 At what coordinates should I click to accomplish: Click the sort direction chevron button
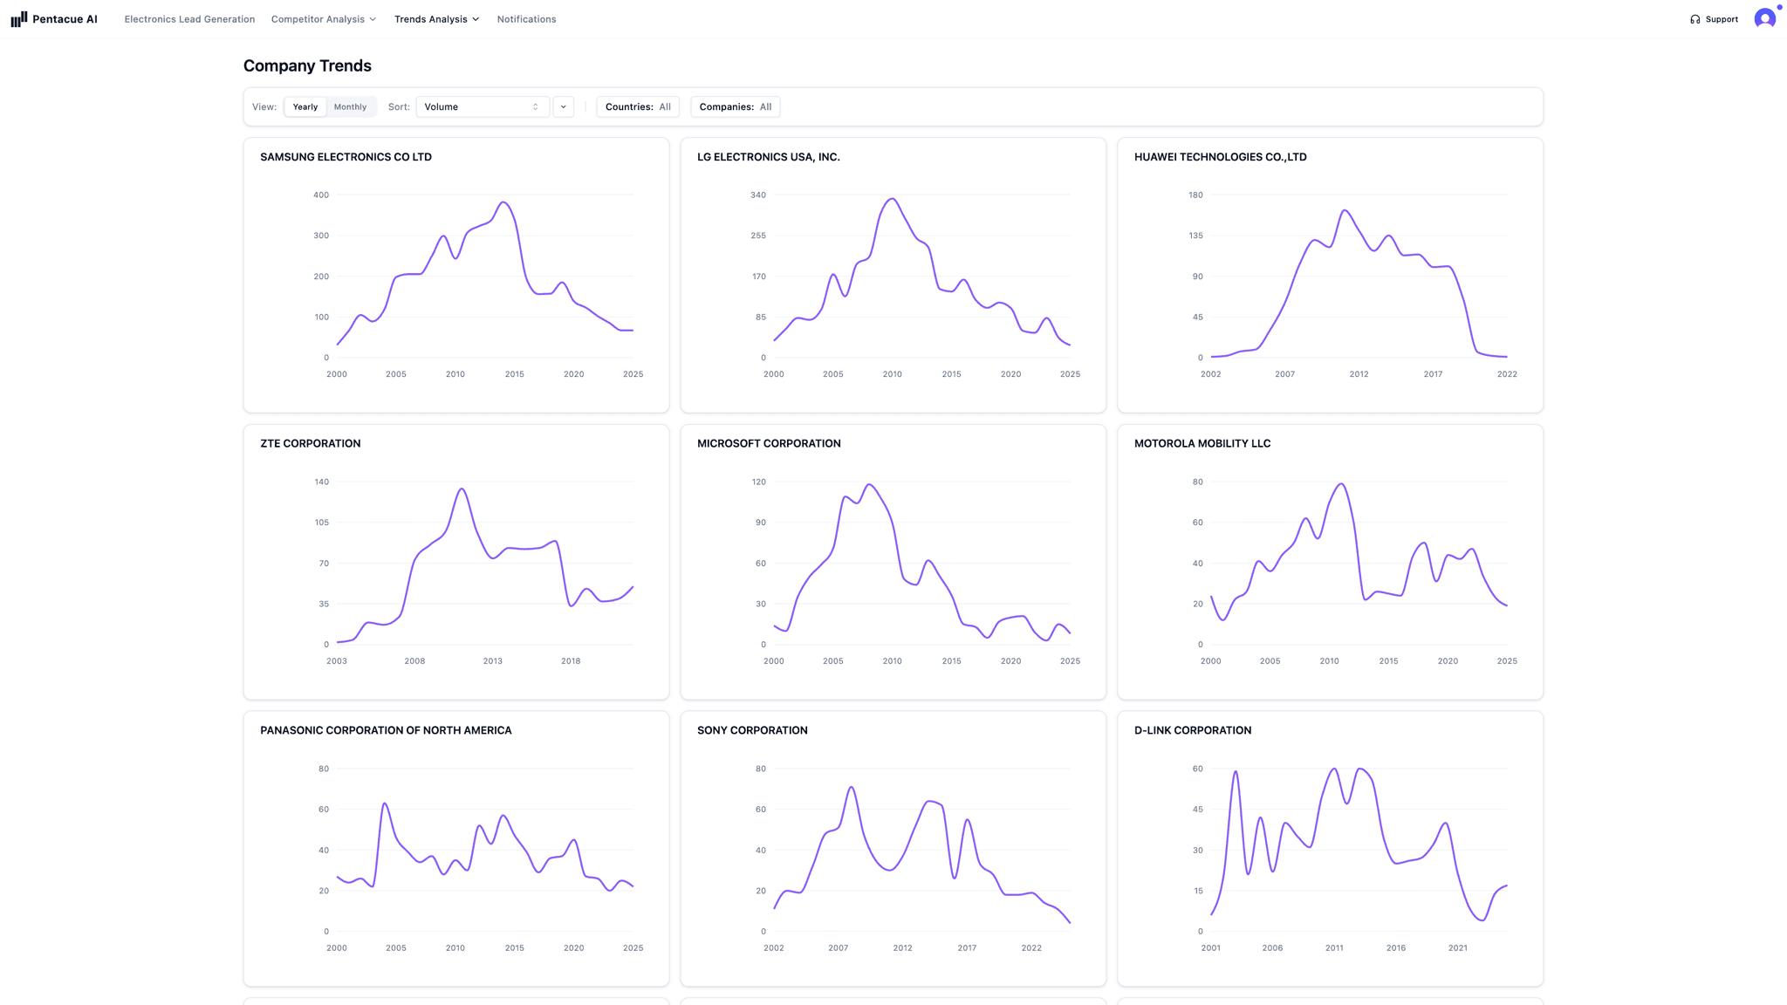click(563, 106)
